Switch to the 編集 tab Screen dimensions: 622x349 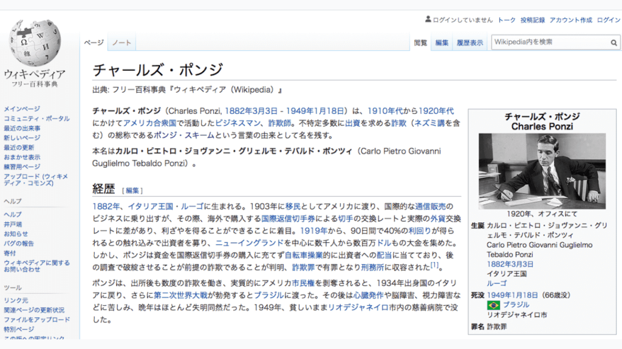point(442,42)
